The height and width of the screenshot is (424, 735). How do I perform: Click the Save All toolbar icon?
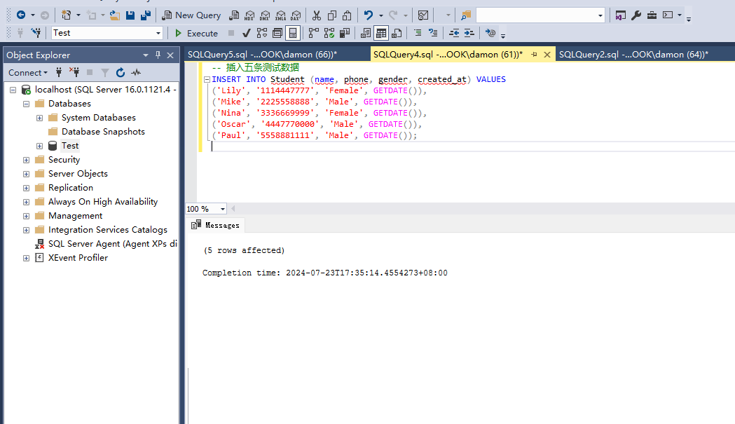(146, 15)
